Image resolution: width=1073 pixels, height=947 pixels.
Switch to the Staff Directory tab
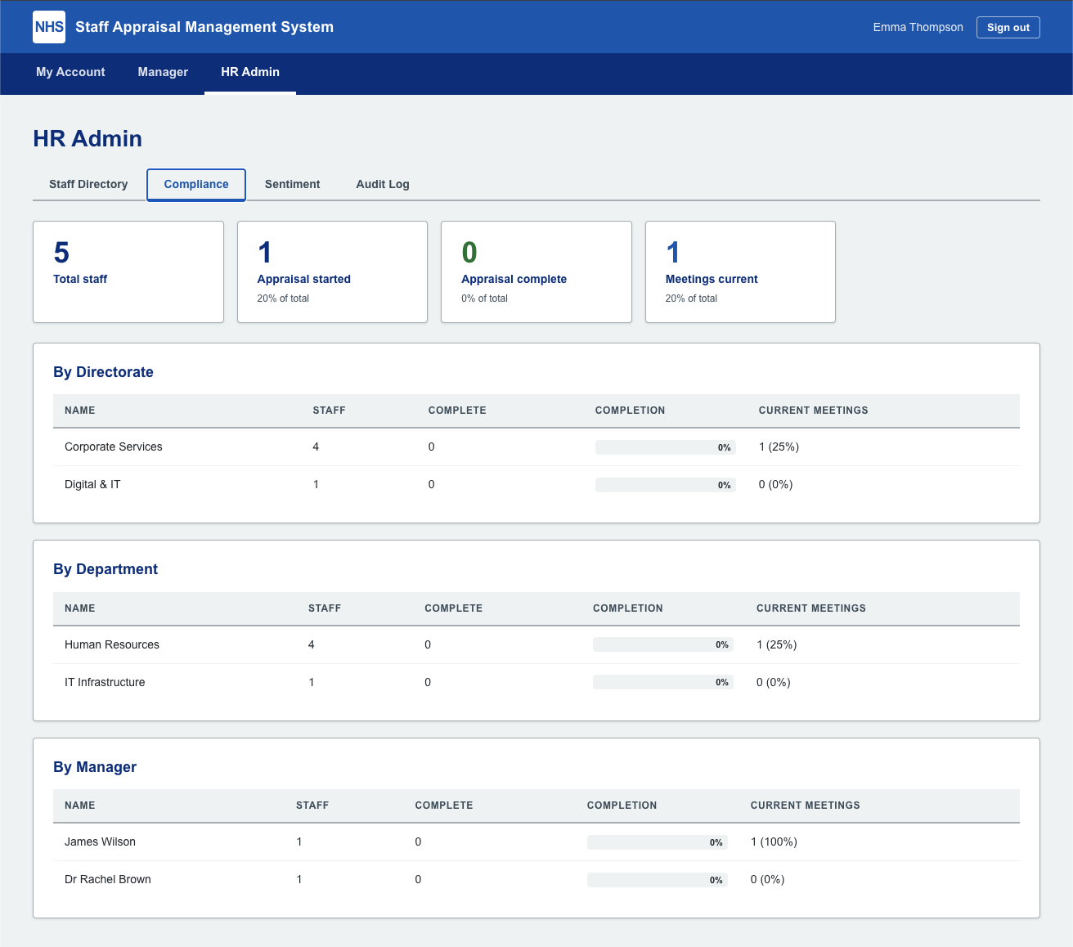pyautogui.click(x=88, y=184)
